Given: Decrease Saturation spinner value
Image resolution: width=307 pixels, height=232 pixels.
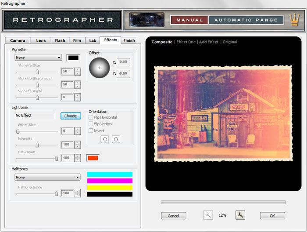Looking at the screenshot, I should coord(78,160).
